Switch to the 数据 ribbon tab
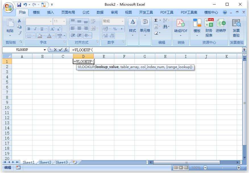Viewport: 249px width, 173px height. pyautogui.click(x=100, y=12)
